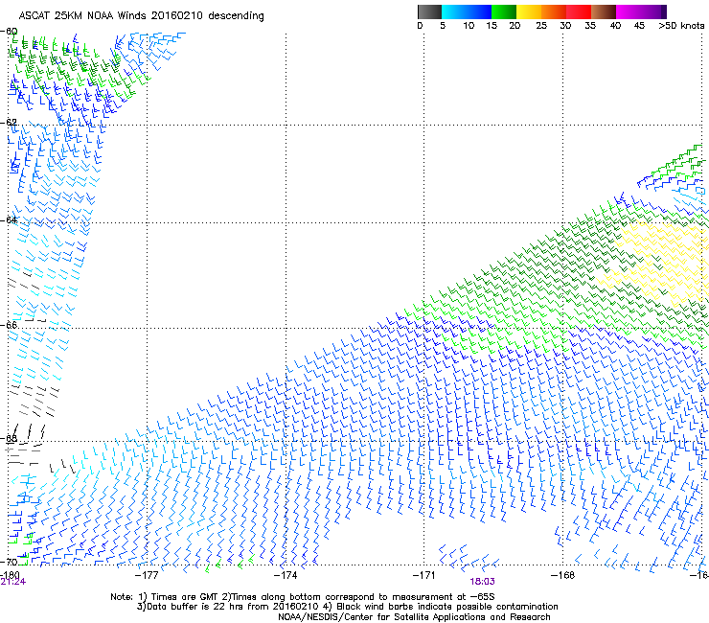
Task: Click the legend tick label '25'
Action: [x=541, y=26]
